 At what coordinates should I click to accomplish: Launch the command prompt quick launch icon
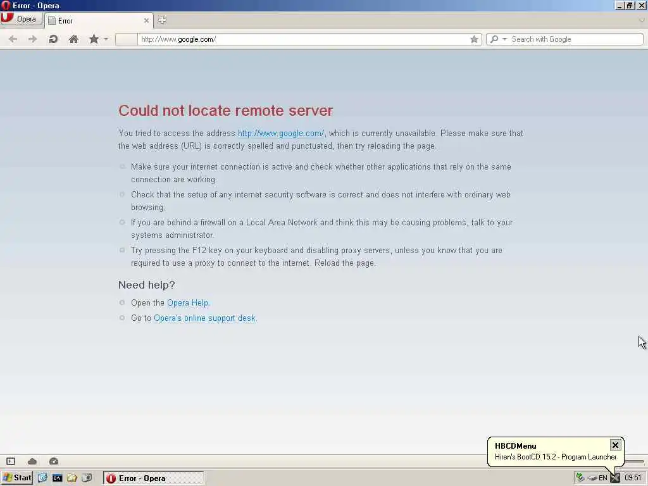coord(57,478)
